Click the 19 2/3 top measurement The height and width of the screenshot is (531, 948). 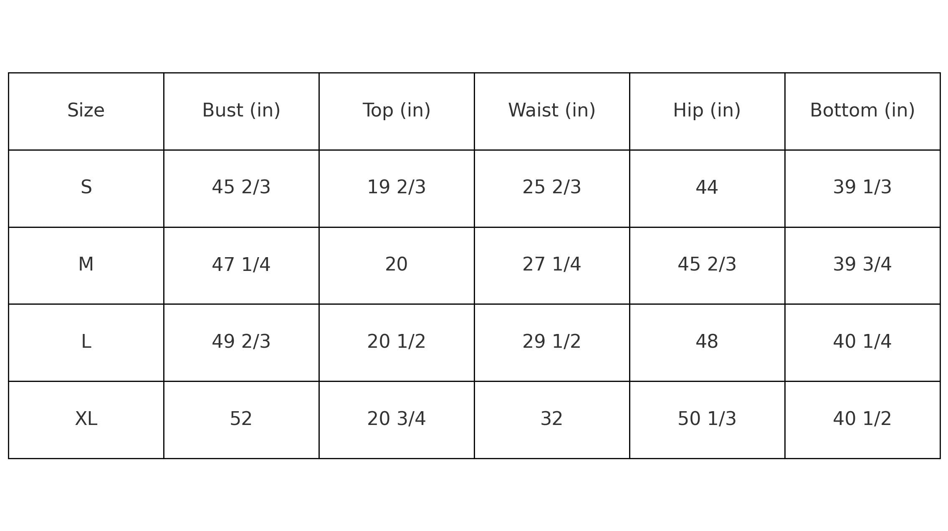[x=397, y=187]
